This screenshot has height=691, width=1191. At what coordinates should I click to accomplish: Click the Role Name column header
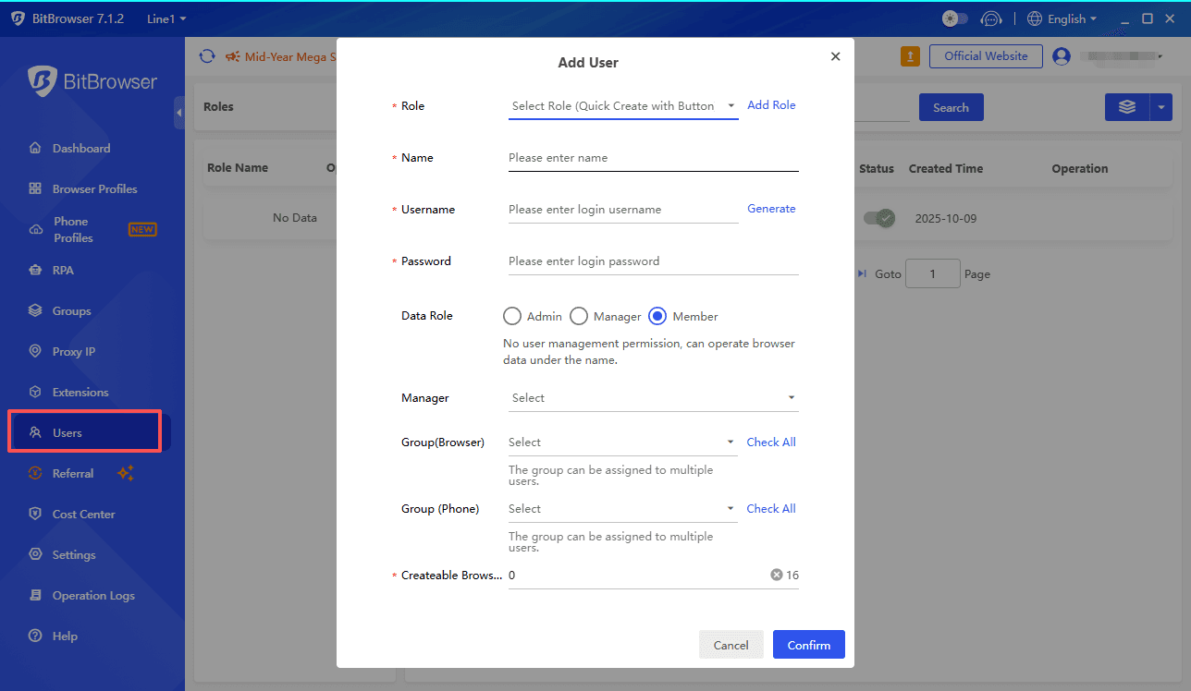pos(238,167)
